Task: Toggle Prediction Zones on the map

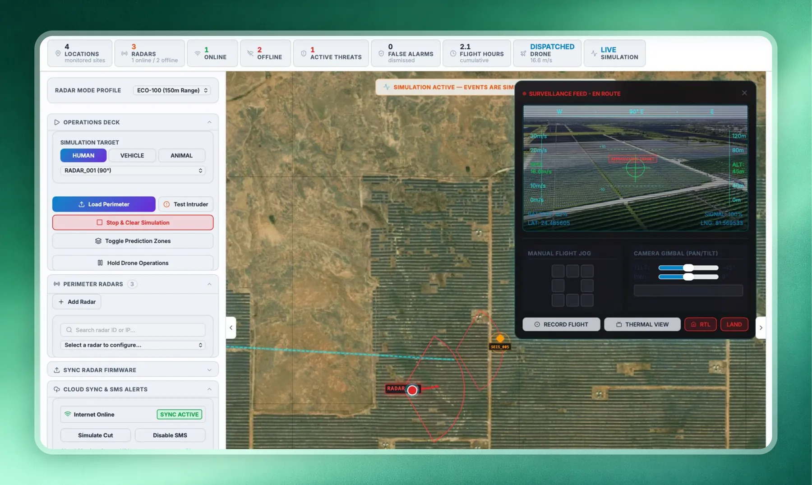Action: (x=133, y=241)
